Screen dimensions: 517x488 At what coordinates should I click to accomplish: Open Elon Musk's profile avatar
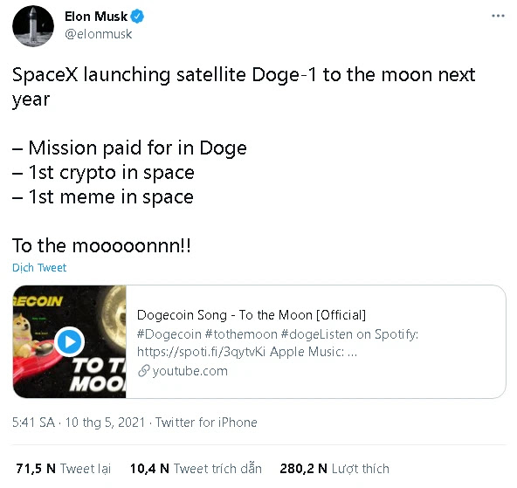33,26
